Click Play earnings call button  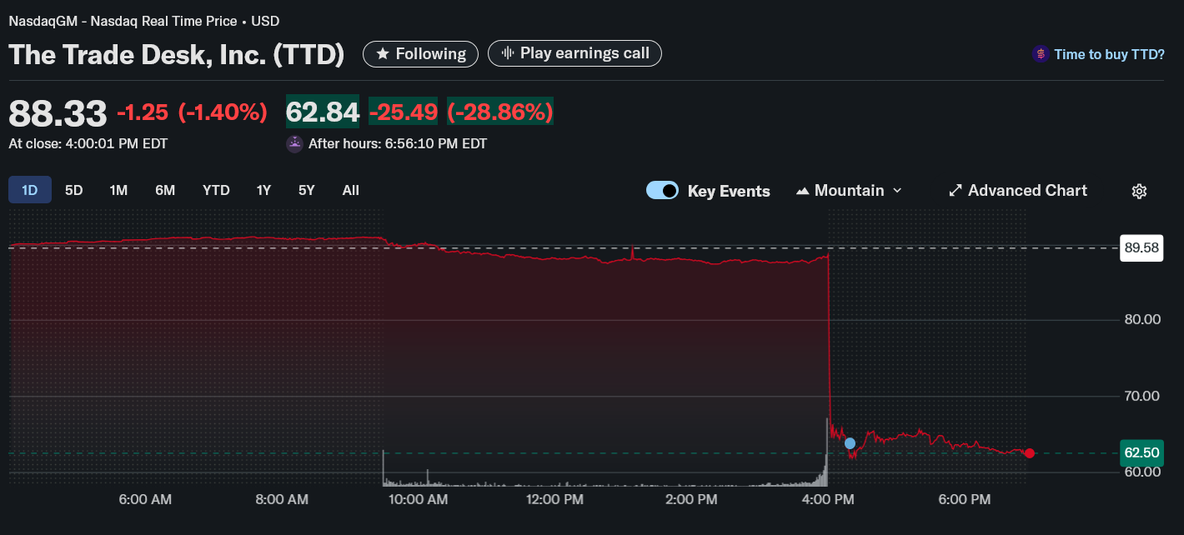574,53
